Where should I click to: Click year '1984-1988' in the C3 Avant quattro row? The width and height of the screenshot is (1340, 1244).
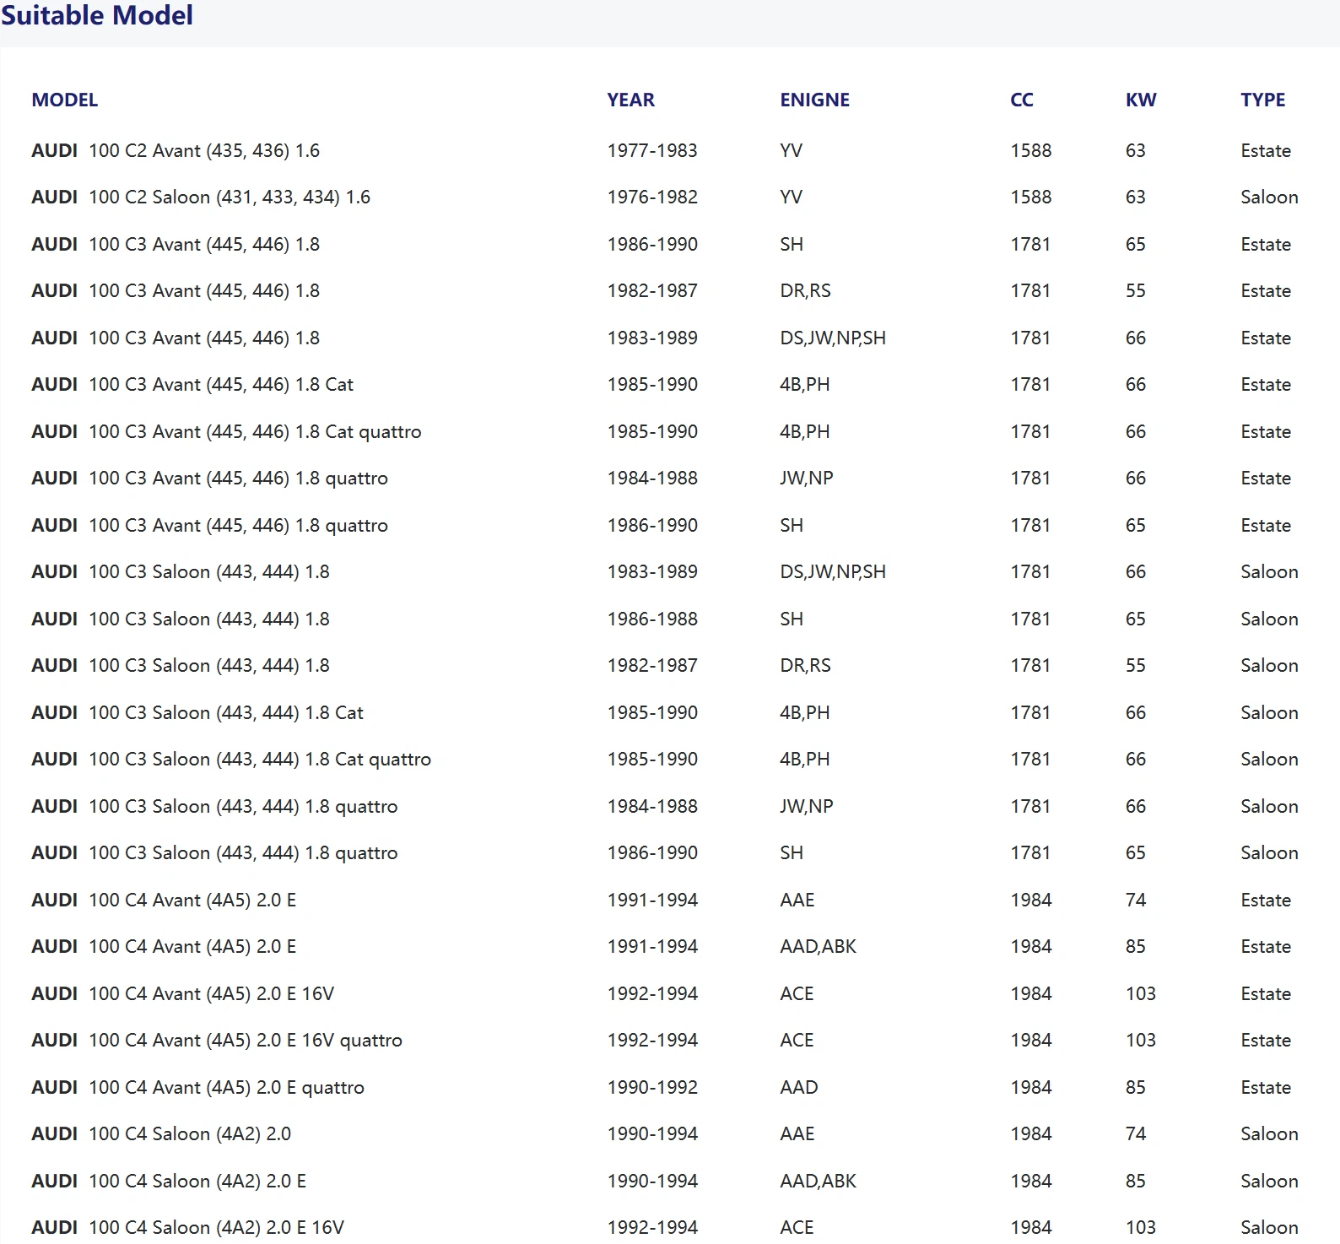pos(652,478)
